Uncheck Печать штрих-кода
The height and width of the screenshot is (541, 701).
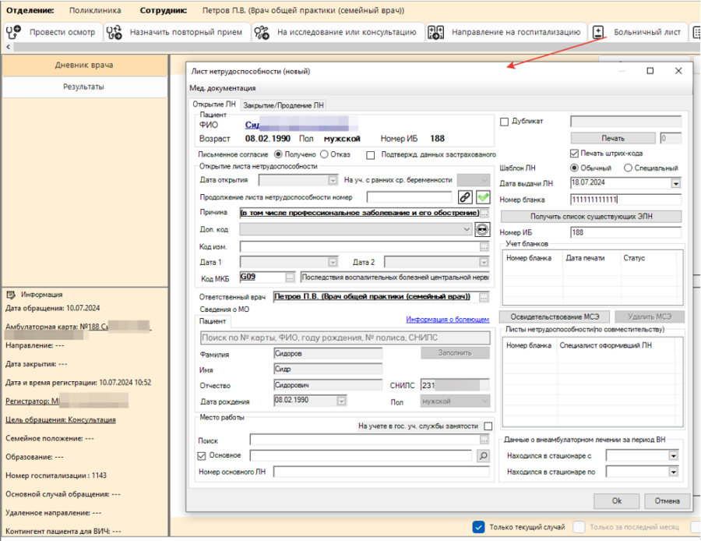click(x=575, y=154)
